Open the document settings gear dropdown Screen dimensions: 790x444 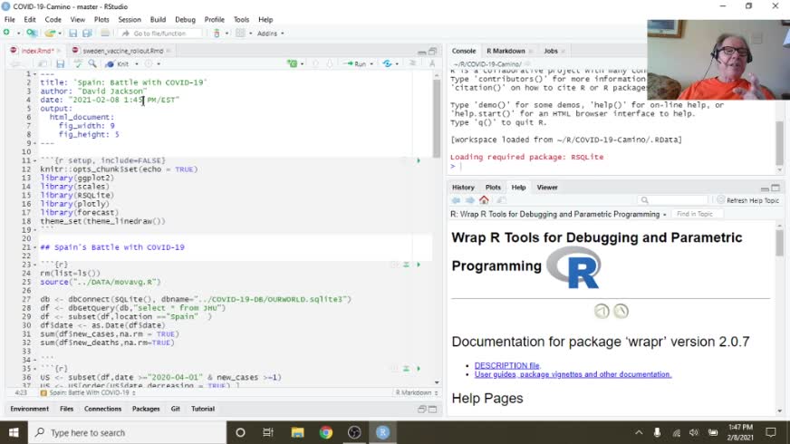153,64
